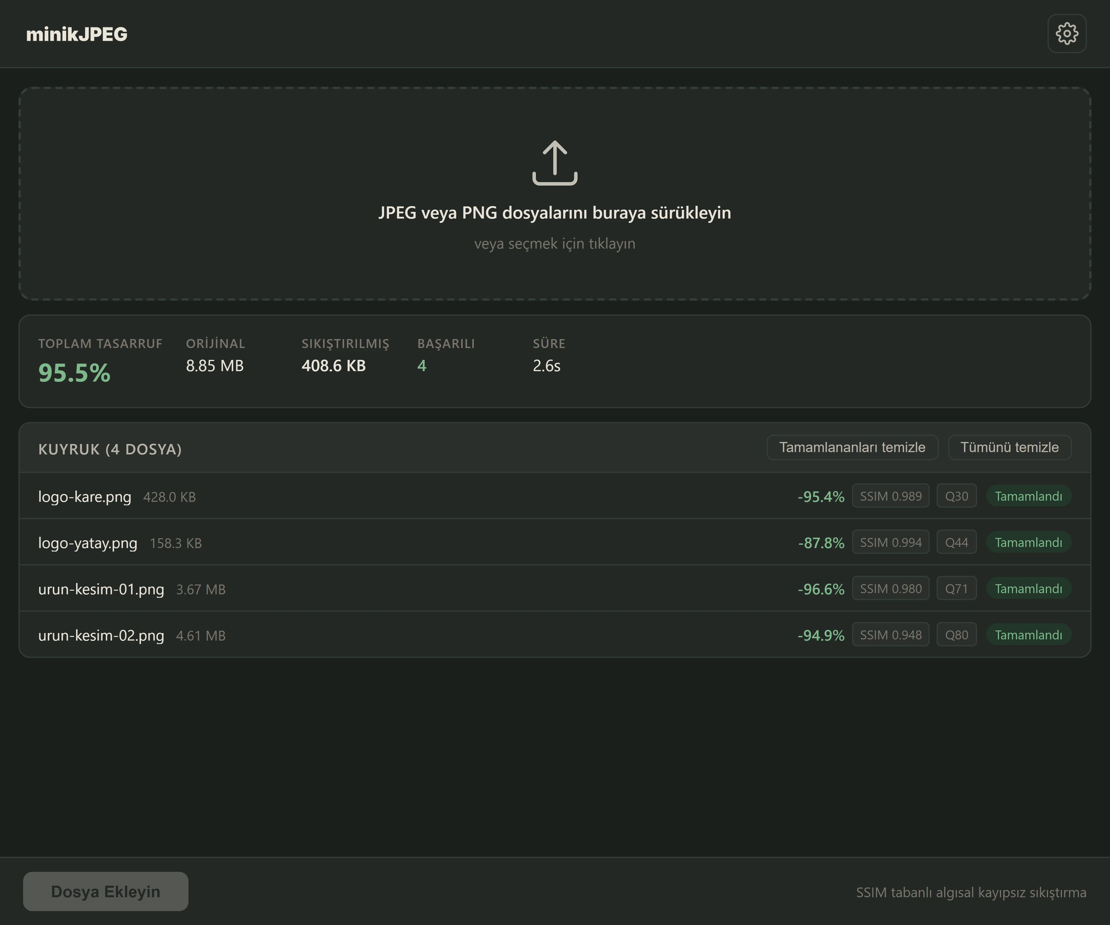Select urun-kesim-01.png file name
Image resolution: width=1110 pixels, height=925 pixels.
pos(101,589)
